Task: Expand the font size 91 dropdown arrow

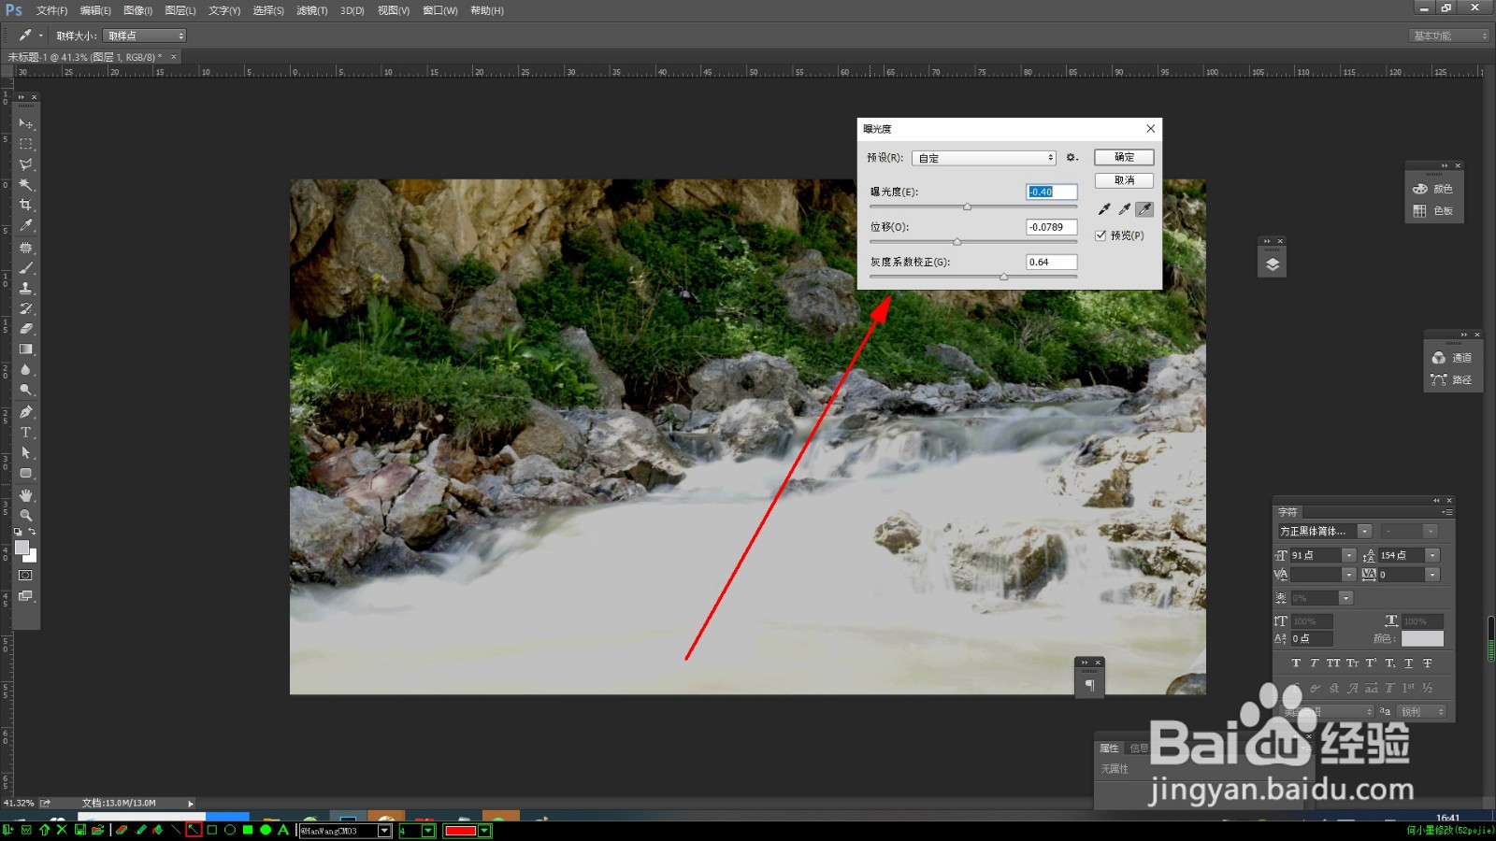Action: click(x=1348, y=555)
